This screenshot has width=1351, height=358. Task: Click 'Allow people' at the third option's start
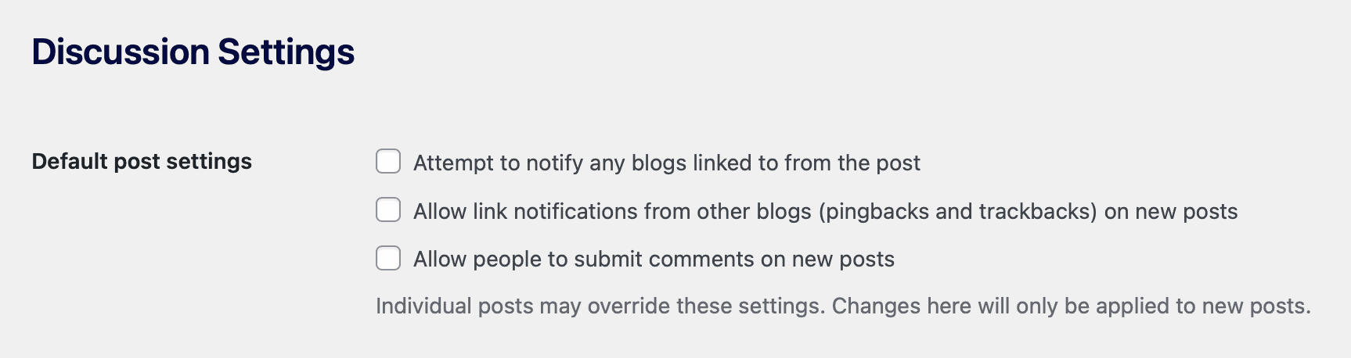pos(477,260)
